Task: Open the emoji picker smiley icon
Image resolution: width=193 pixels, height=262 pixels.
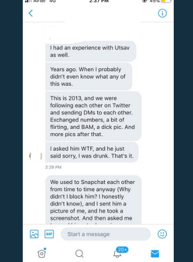Action: point(162,234)
